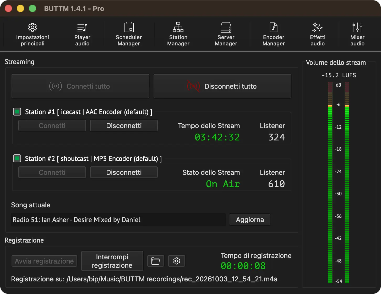Click Aggiorna to update song
This screenshot has height=294, width=381.
[250, 219]
